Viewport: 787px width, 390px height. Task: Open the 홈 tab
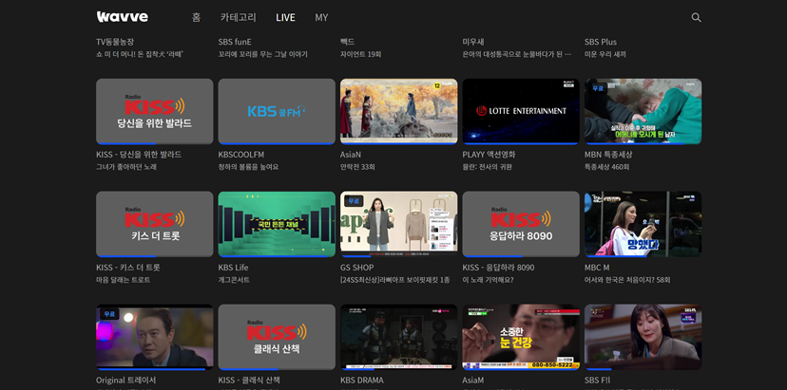point(196,17)
